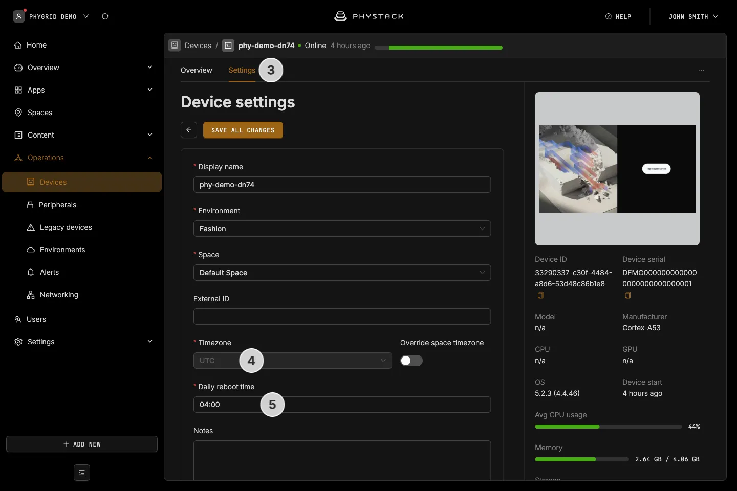Select Devices in the Operations menu
Image resolution: width=737 pixels, height=491 pixels.
point(82,182)
